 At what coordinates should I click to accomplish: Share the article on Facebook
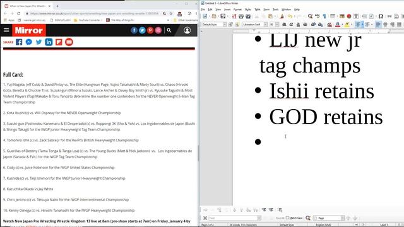point(19,42)
